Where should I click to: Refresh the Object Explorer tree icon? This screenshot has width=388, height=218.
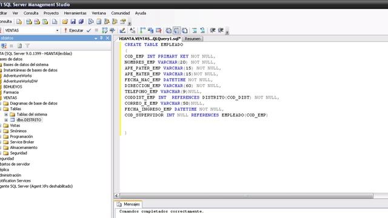pyautogui.click(x=19, y=46)
